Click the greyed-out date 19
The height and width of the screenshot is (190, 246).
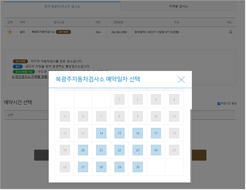click(x=65, y=151)
